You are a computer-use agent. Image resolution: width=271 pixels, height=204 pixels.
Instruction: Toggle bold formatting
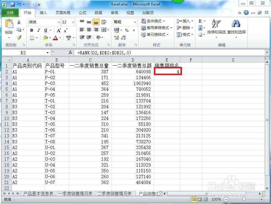32,30
